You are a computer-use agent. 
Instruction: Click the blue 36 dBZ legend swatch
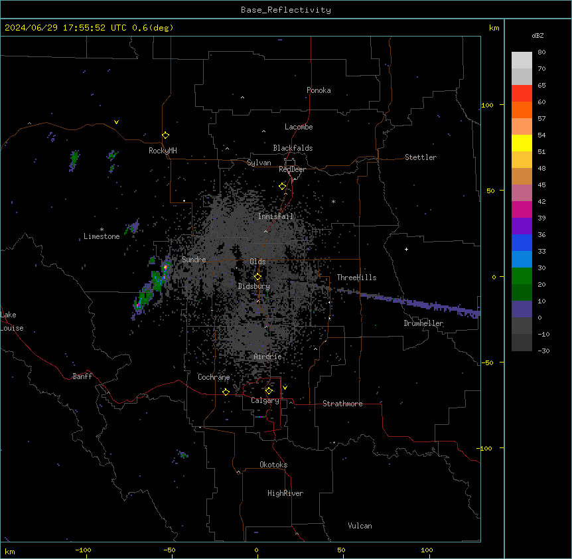coord(522,242)
